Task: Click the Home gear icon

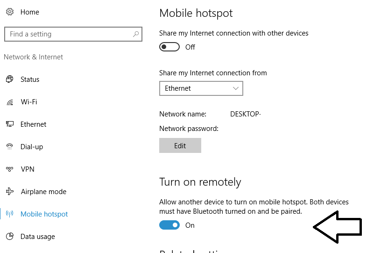Action: 10,12
